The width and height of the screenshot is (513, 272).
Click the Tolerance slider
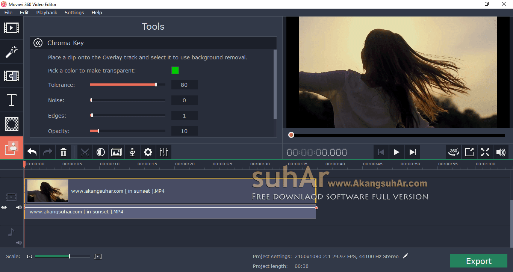[x=128, y=85]
